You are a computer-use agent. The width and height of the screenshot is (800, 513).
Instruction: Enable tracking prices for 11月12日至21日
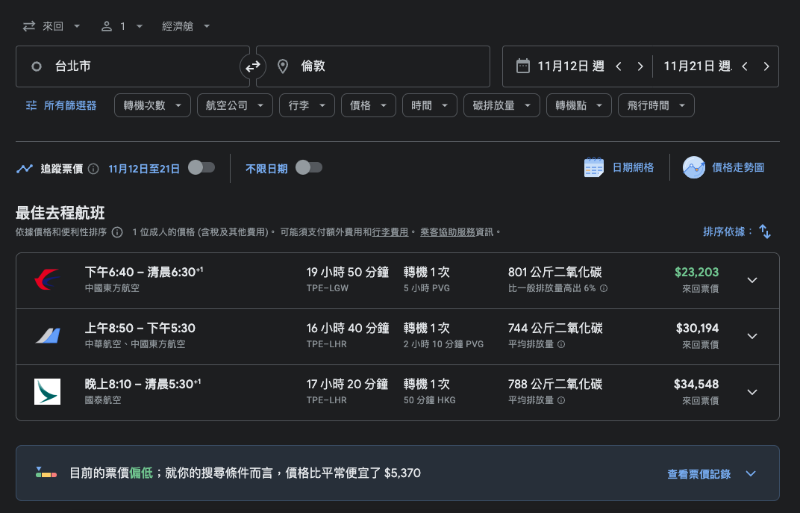tap(202, 169)
